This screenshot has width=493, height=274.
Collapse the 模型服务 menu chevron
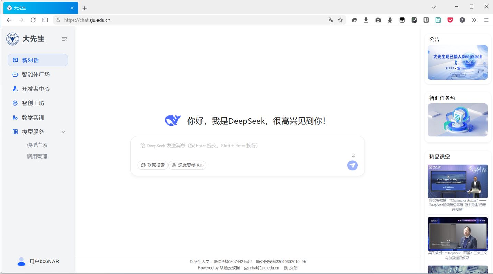click(x=63, y=132)
